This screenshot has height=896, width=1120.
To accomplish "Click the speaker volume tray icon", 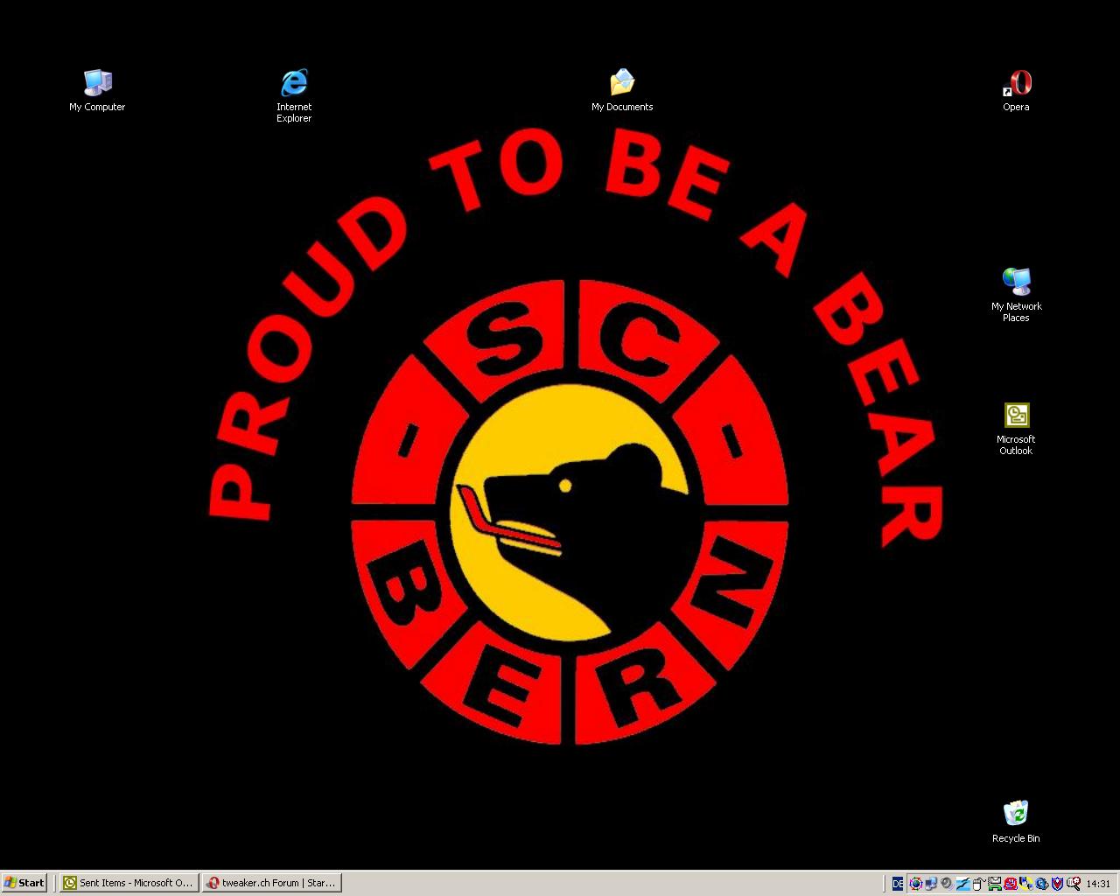I will point(947,884).
